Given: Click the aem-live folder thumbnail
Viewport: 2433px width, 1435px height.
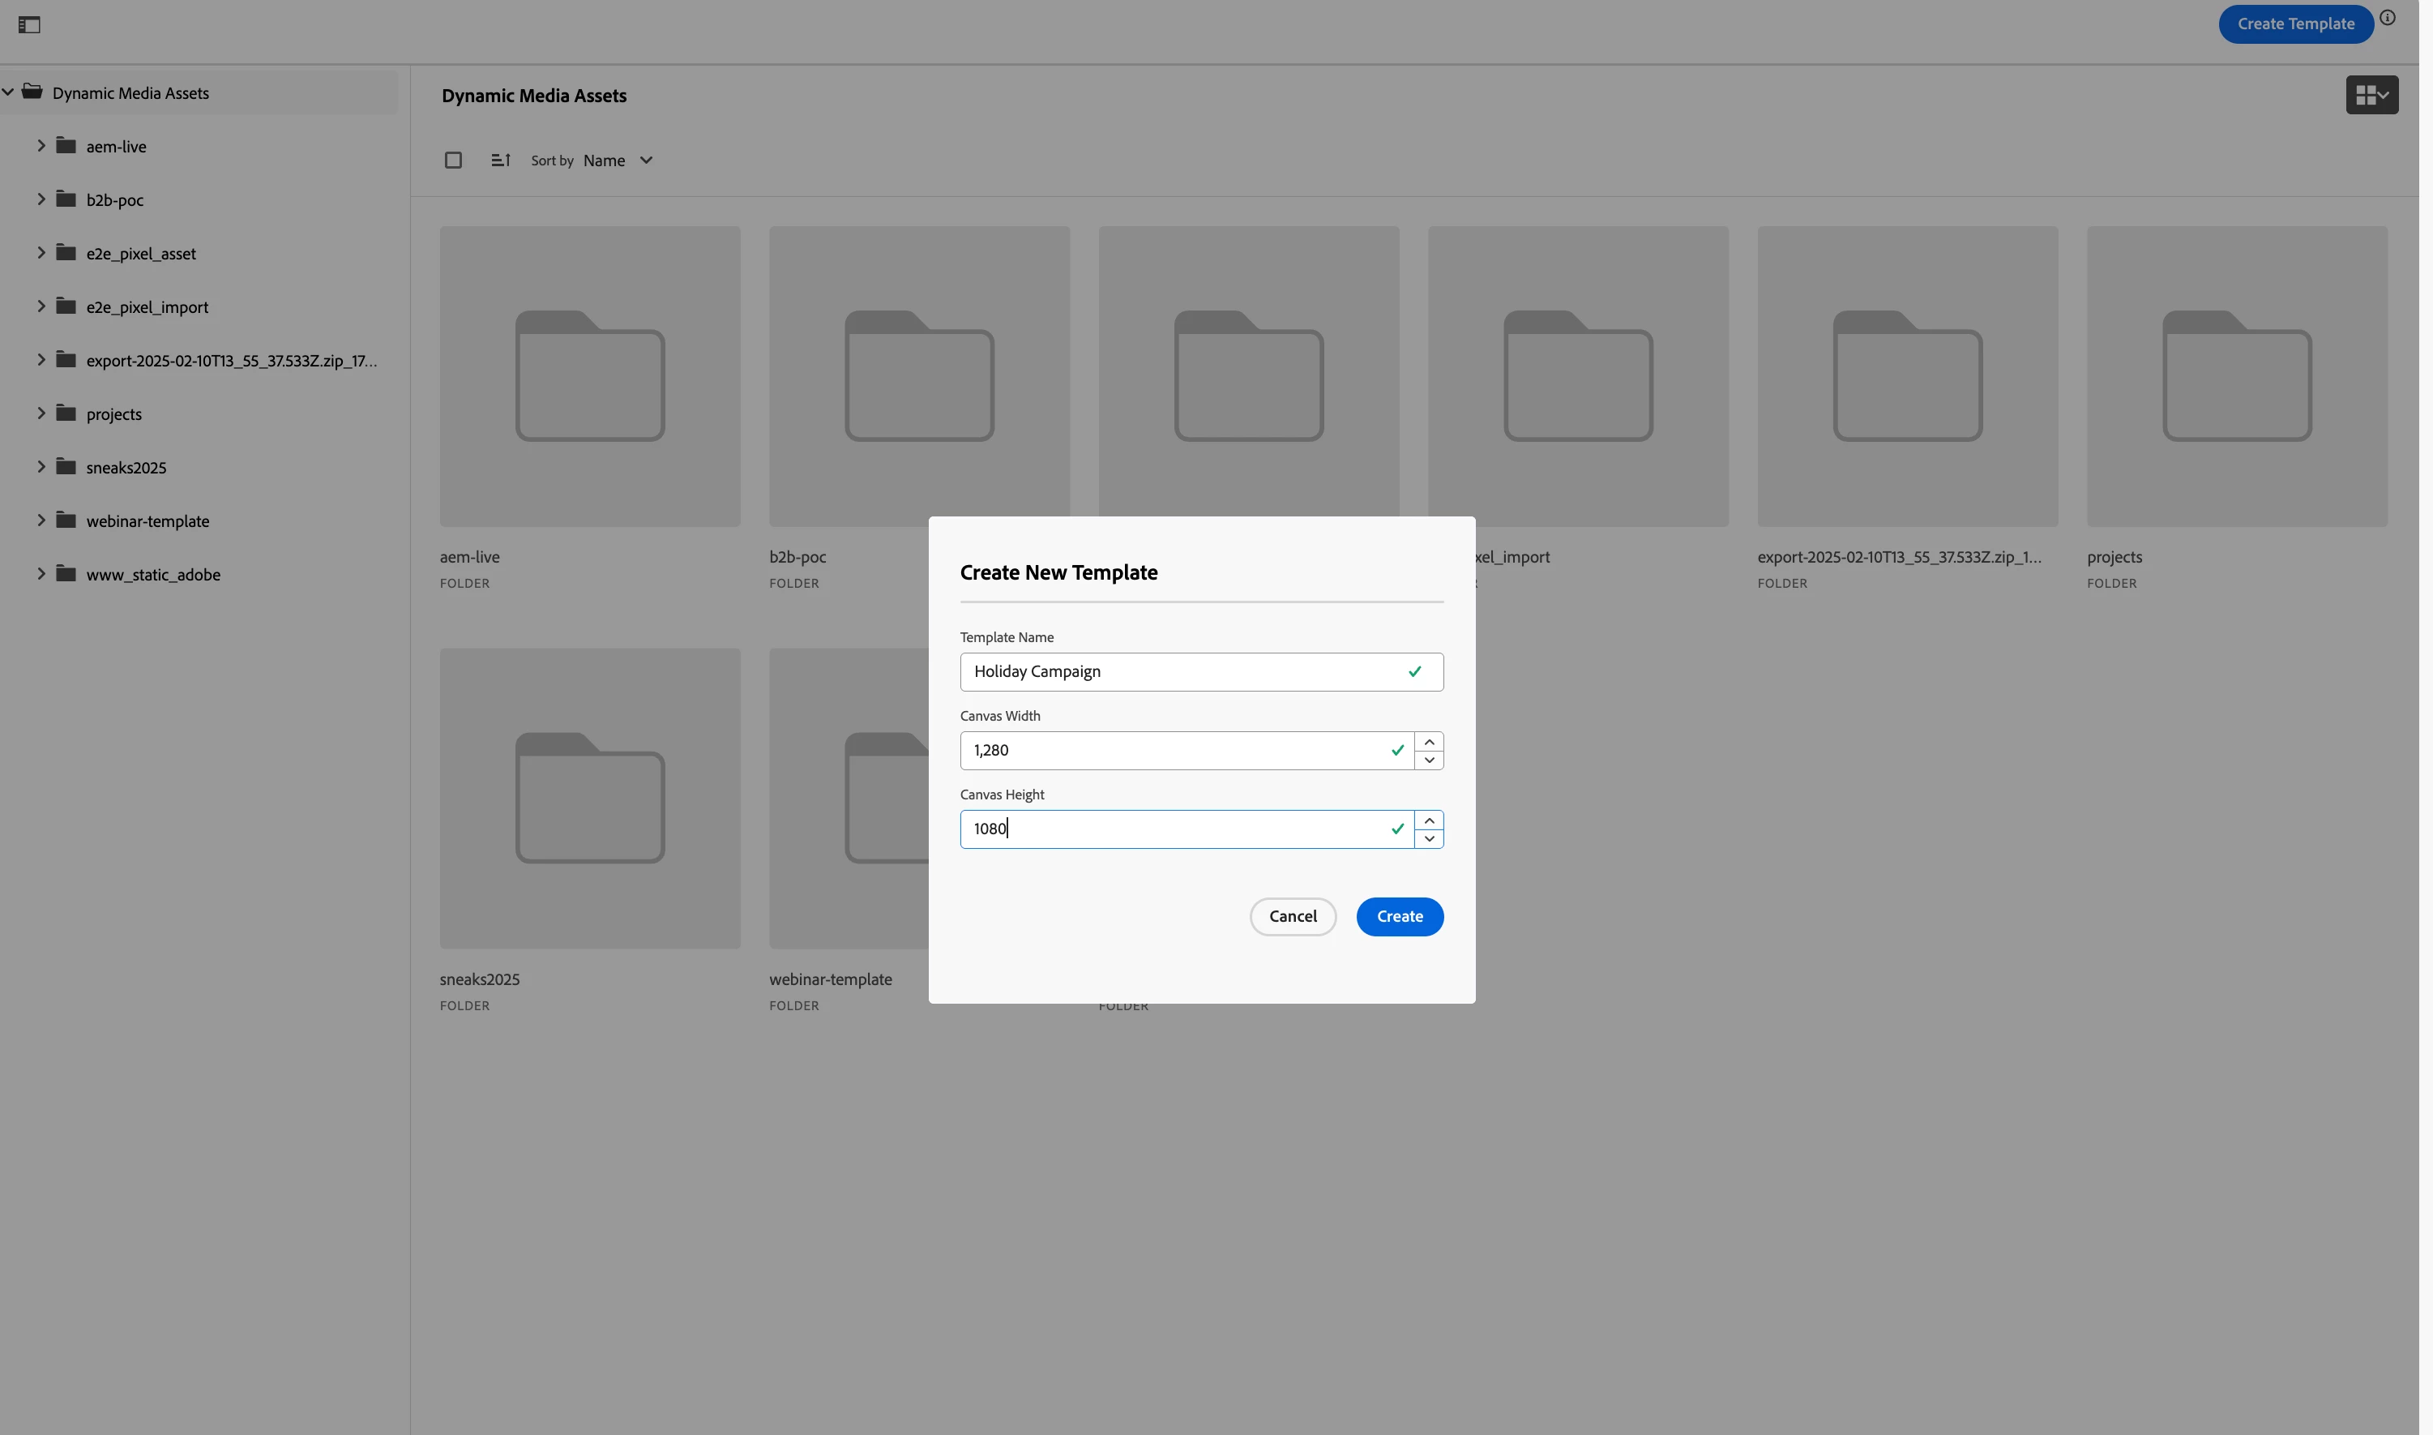Looking at the screenshot, I should pos(592,377).
